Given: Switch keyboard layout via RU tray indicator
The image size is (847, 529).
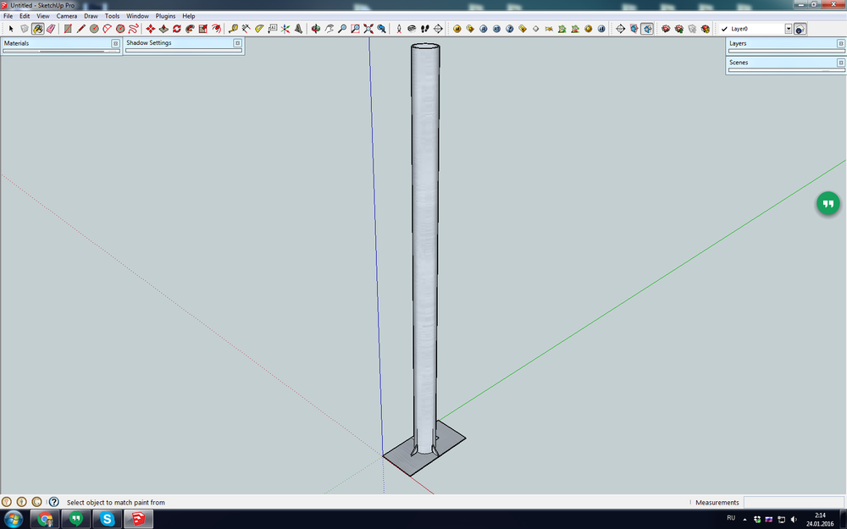Looking at the screenshot, I should [730, 519].
